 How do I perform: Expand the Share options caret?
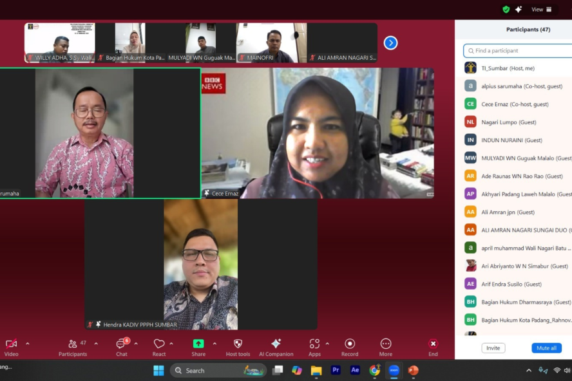214,344
